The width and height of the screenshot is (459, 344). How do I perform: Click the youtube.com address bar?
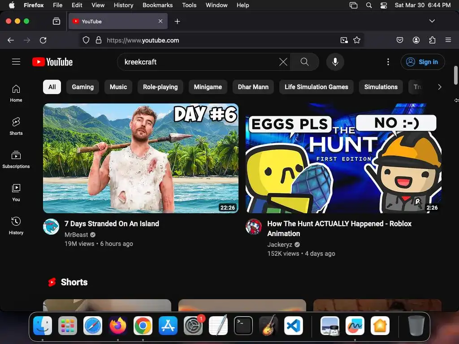click(221, 40)
